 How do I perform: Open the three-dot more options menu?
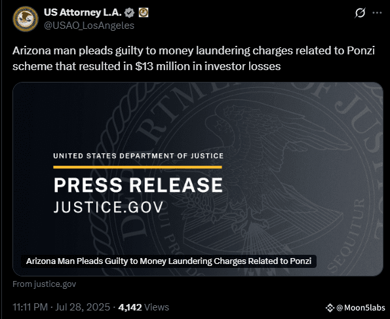click(377, 12)
